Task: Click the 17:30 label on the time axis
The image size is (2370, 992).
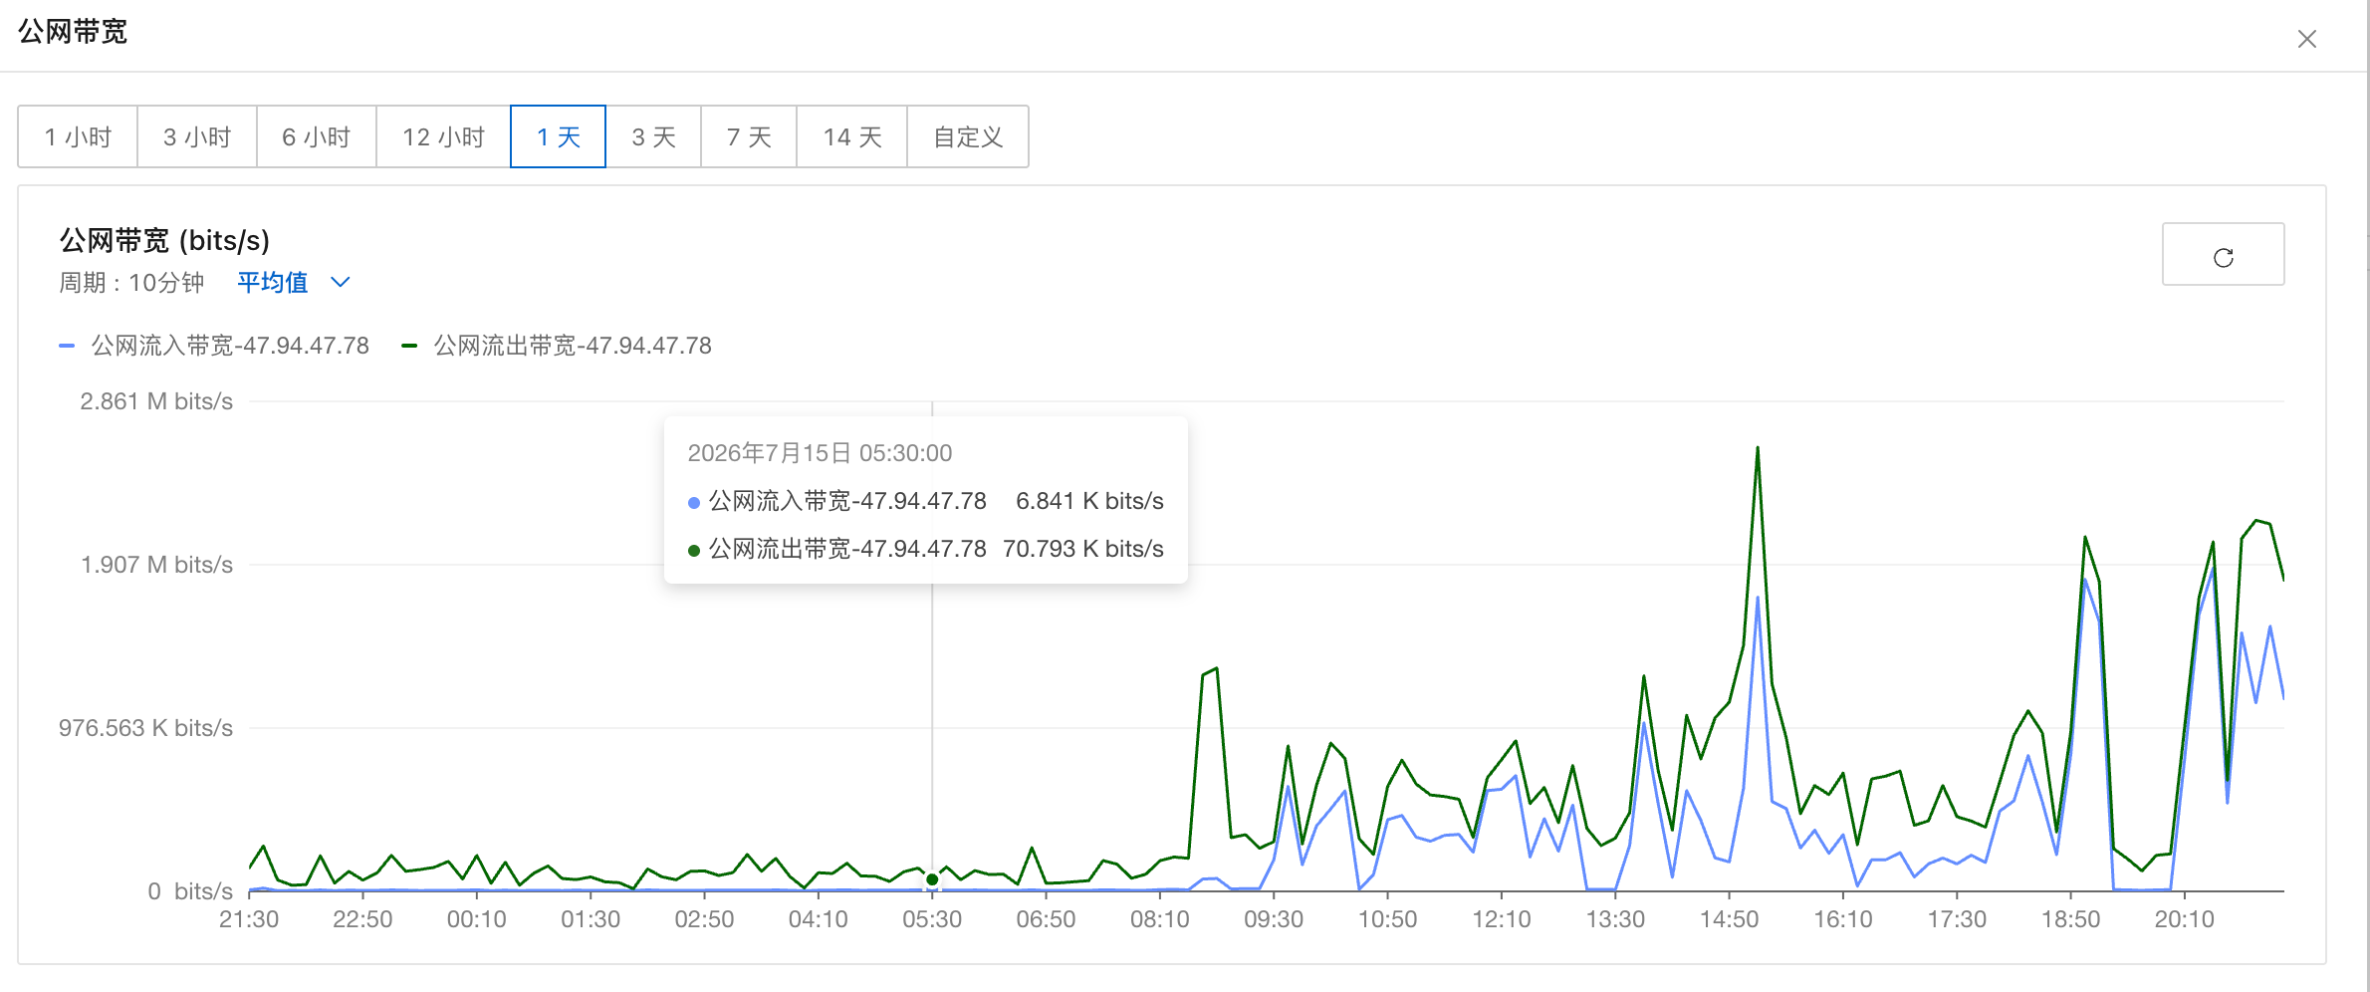Action: [1957, 919]
